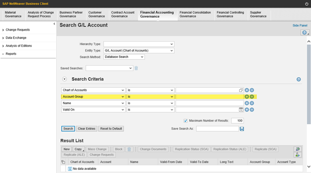Switch to Business Partner Governance tab
311x173 pixels.
(x=71, y=15)
